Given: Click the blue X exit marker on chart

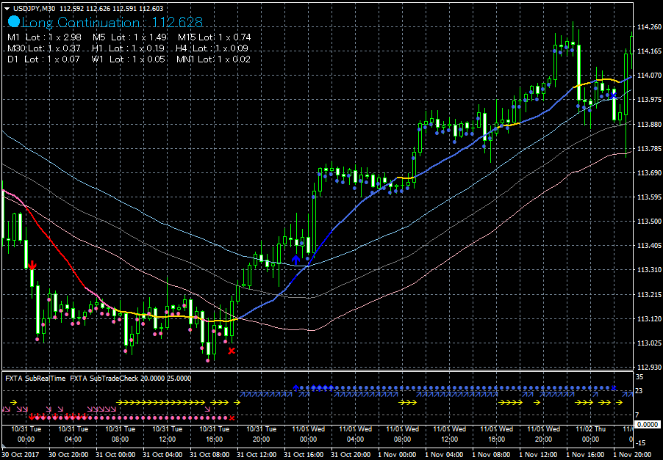Looking at the screenshot, I should pos(613,95).
